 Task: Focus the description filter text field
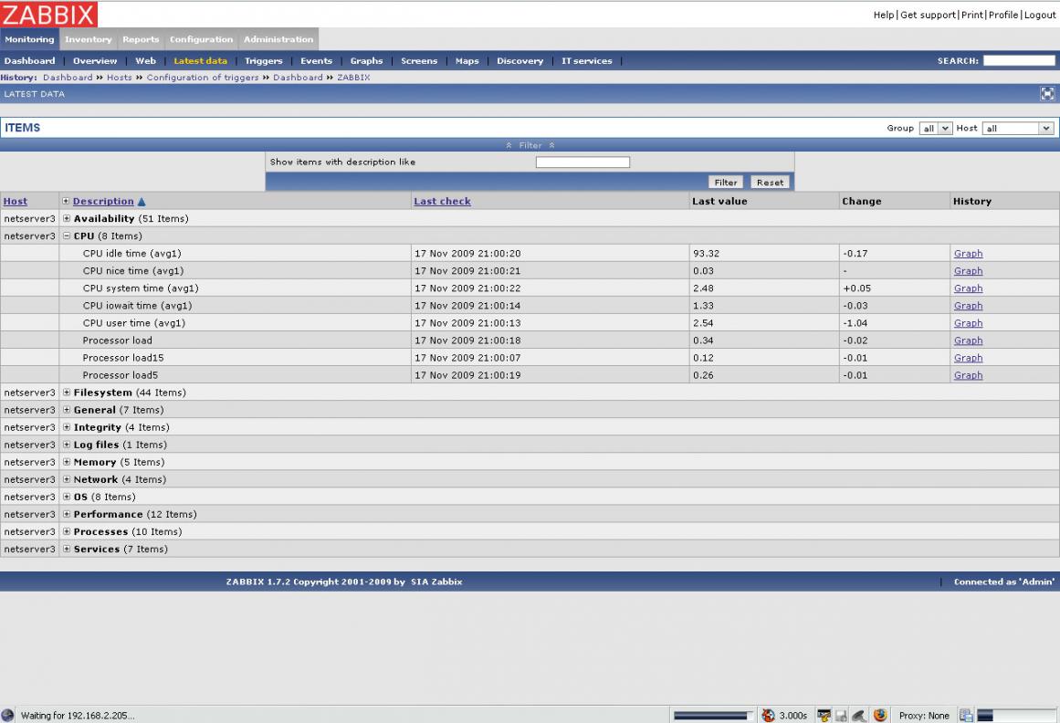[x=582, y=162]
